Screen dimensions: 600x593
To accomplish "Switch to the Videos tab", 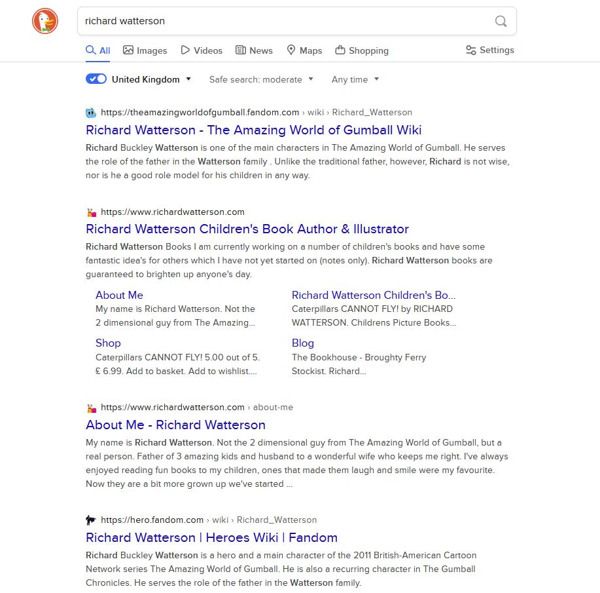I will [202, 50].
